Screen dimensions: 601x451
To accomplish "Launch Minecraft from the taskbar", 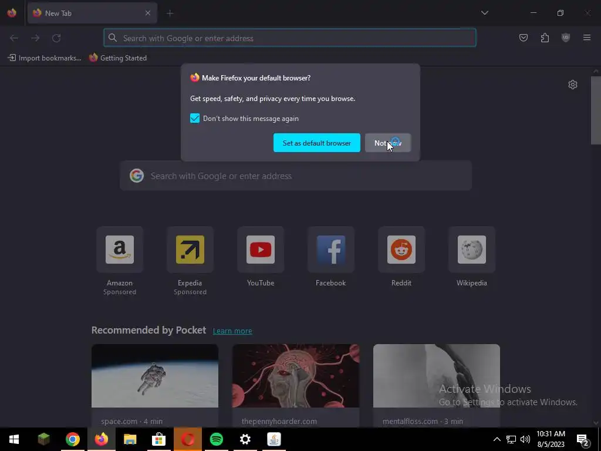I will (x=43, y=439).
